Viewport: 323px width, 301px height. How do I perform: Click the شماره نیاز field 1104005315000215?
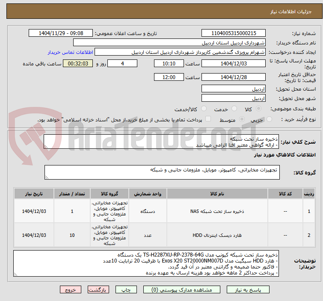point(234,33)
